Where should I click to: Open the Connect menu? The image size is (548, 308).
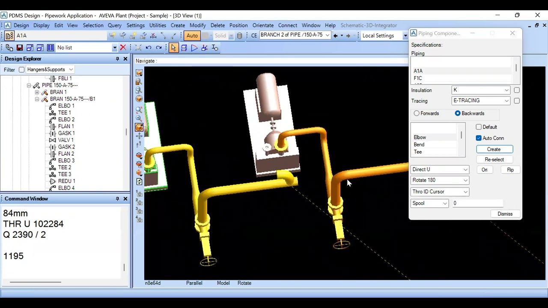(288, 25)
